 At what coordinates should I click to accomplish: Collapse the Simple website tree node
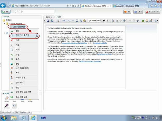(5, 24)
